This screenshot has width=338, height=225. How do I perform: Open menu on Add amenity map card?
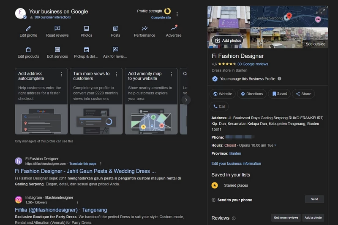pos(172,74)
